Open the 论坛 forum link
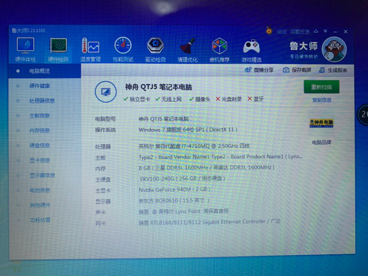 coord(282,31)
